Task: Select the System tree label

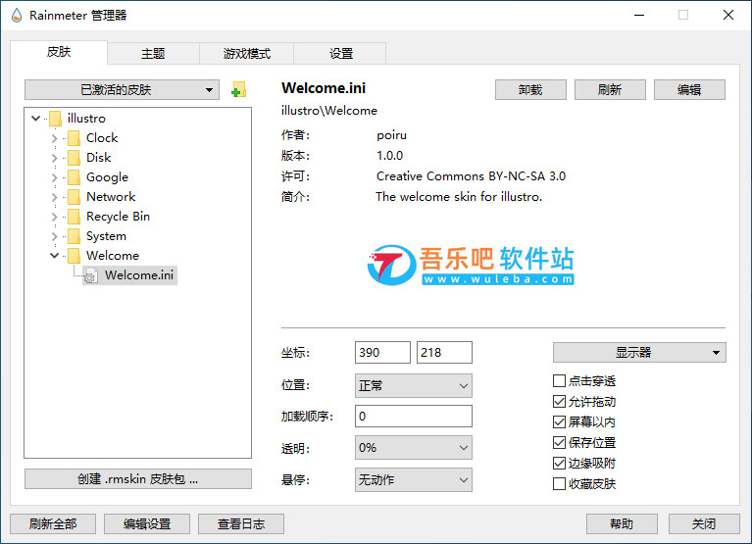Action: tap(106, 236)
